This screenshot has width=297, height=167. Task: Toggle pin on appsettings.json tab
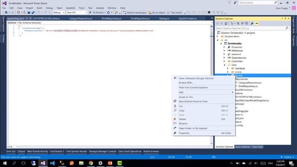tap(27, 19)
